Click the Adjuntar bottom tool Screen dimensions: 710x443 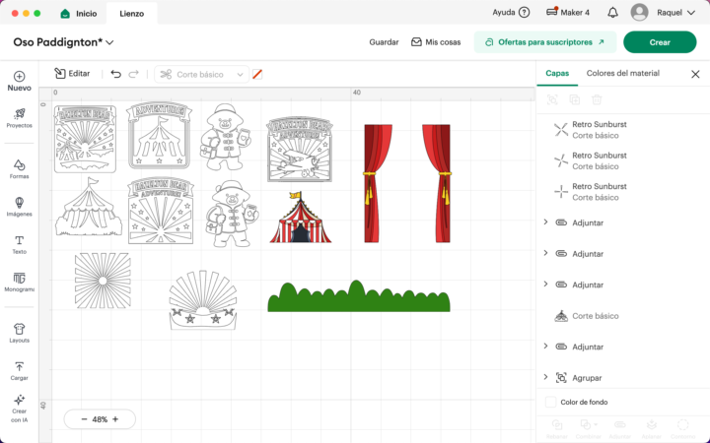[619, 428]
